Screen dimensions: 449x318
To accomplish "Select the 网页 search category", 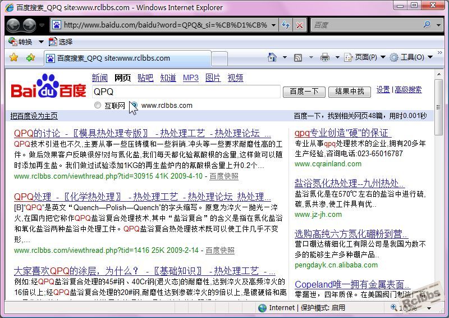I will click(x=122, y=78).
